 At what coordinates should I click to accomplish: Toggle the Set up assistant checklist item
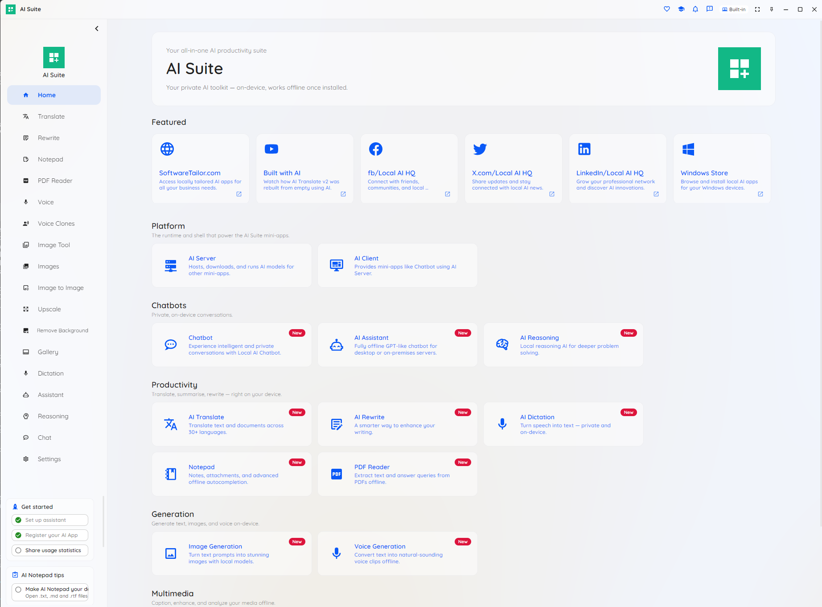50,520
